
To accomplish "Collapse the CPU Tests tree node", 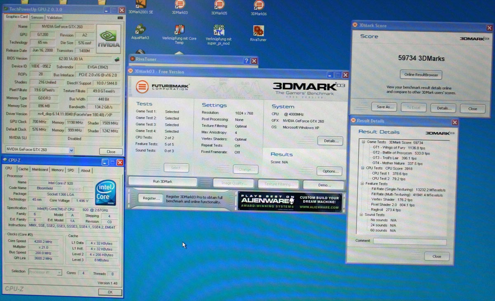I will (362, 168).
